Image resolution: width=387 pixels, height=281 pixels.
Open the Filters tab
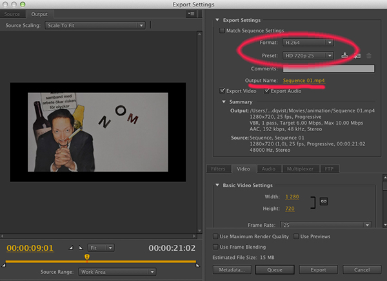coord(218,169)
